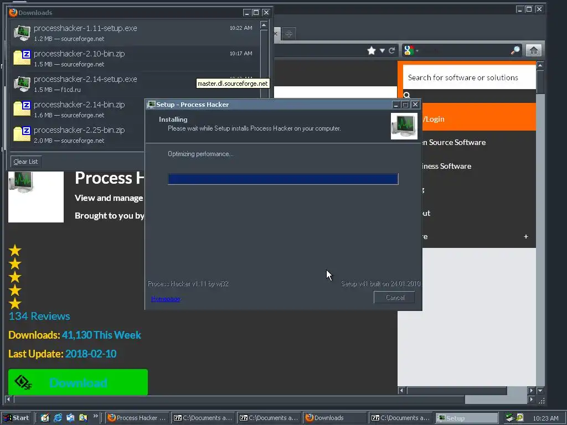The image size is (567, 425).
Task: Open the Homepage link in Setup
Action: (x=166, y=299)
